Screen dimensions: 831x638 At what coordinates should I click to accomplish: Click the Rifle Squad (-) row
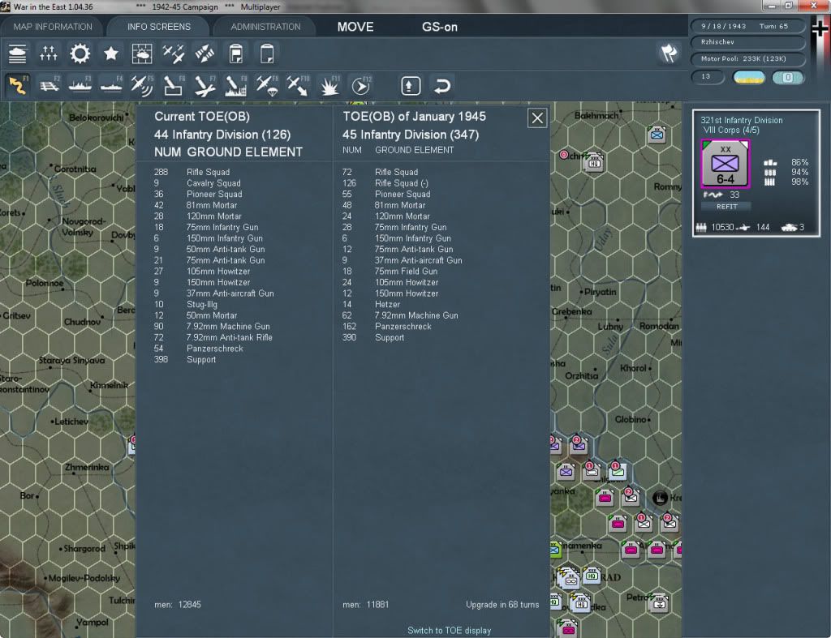click(x=385, y=183)
